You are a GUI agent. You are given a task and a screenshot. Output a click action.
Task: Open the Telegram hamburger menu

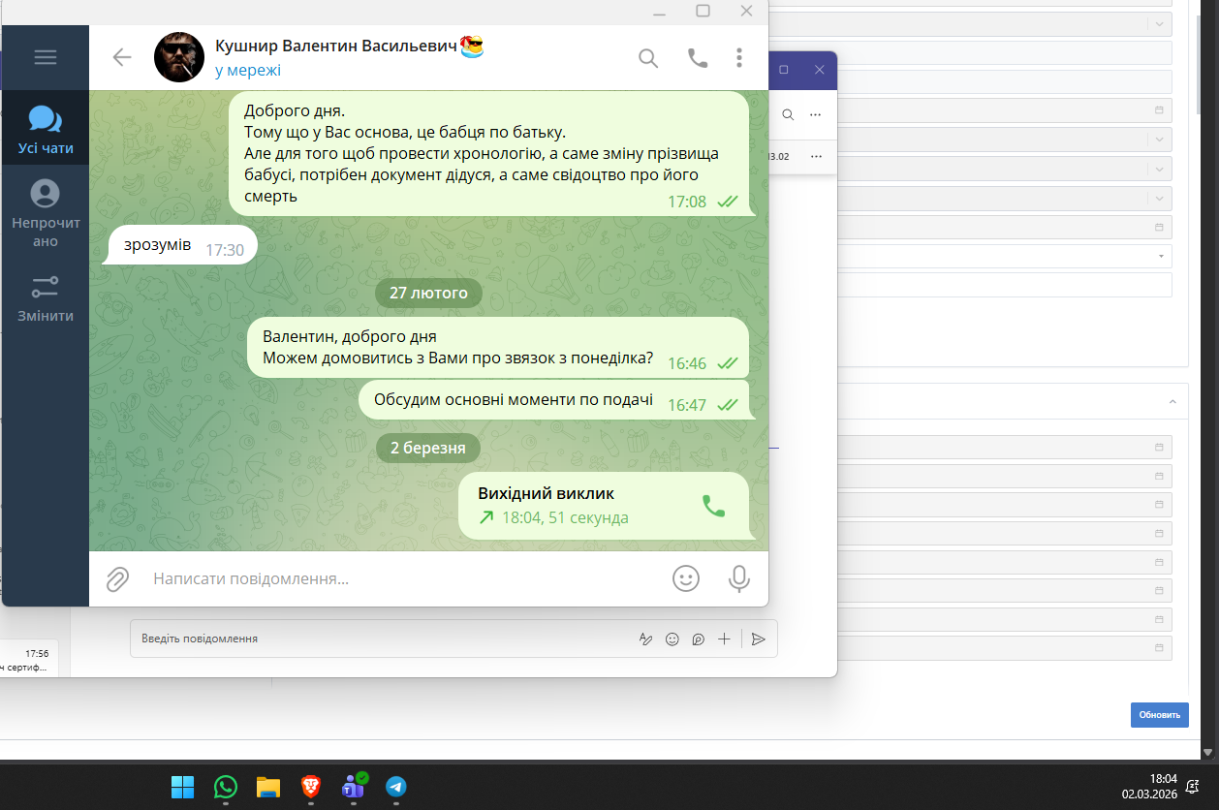tap(46, 57)
